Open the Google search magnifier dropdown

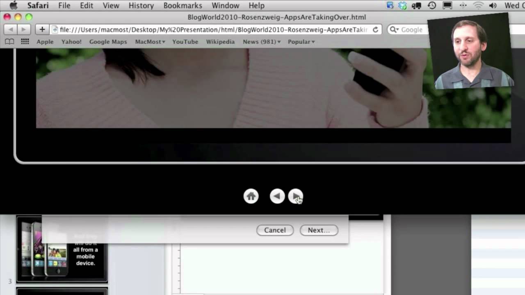click(394, 29)
